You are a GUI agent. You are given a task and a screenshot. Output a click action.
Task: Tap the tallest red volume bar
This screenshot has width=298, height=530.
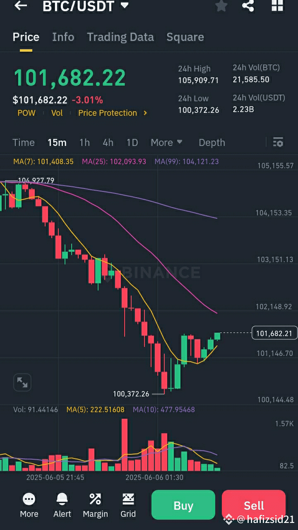click(x=125, y=445)
